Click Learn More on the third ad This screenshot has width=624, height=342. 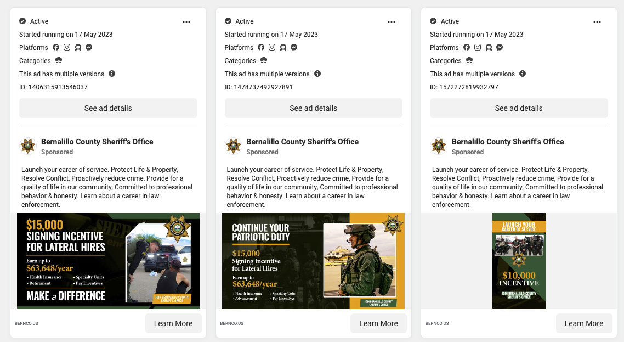[x=583, y=323]
